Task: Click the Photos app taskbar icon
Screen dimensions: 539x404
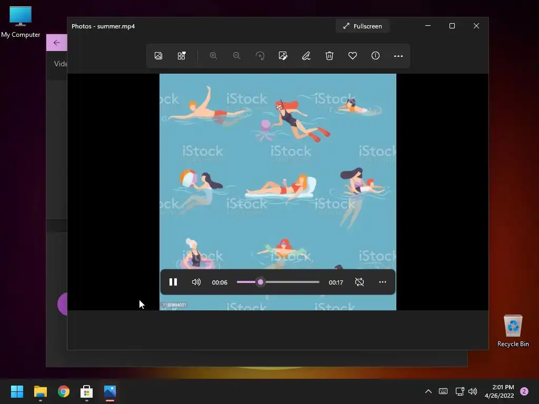Action: 110,391
